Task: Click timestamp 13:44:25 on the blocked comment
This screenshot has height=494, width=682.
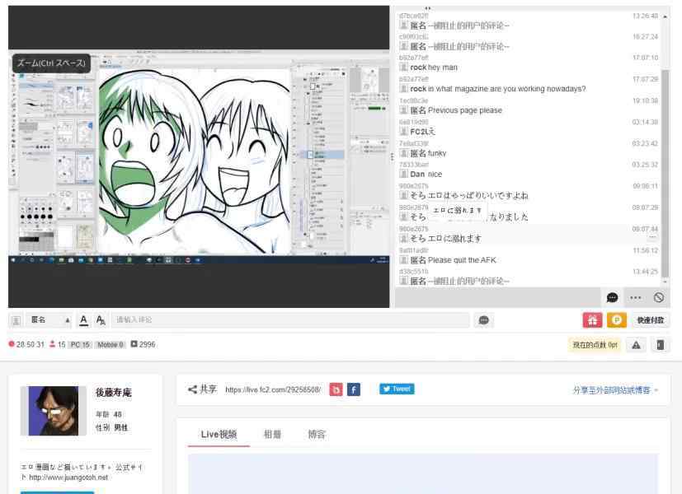Action: [645, 272]
